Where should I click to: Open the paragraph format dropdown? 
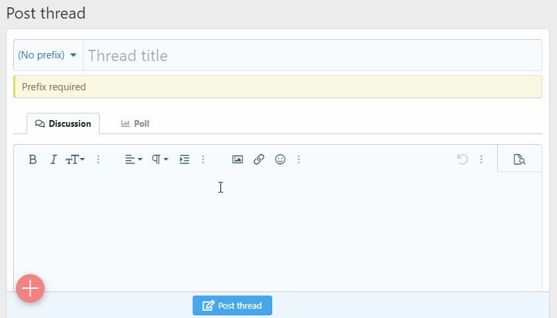(160, 159)
